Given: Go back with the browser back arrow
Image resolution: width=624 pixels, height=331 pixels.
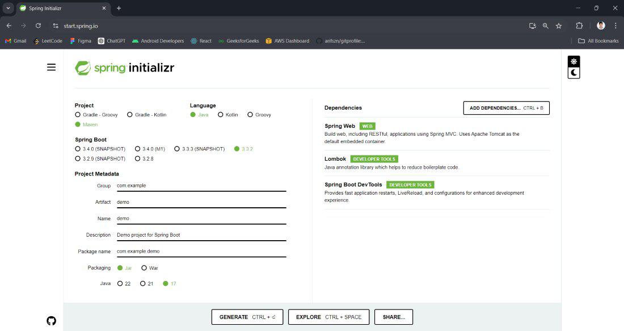Looking at the screenshot, I should point(9,26).
